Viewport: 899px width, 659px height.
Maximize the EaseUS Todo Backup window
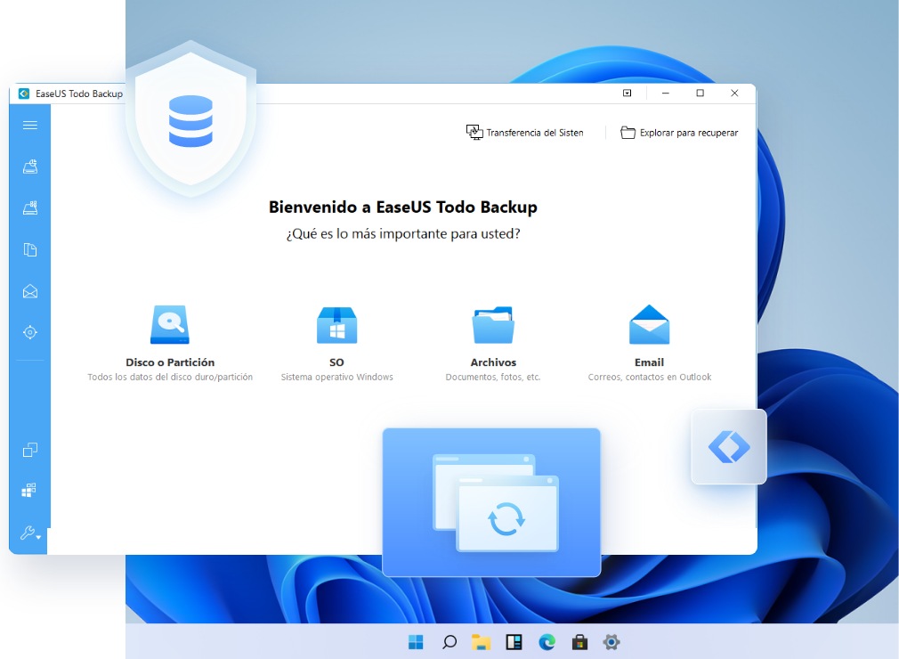click(700, 93)
